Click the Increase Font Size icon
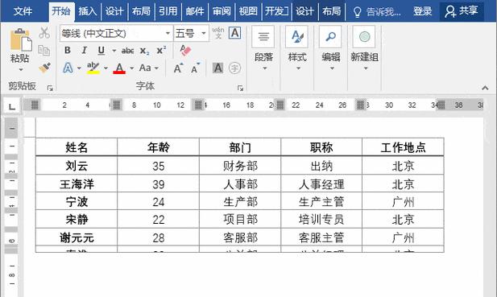This screenshot has width=497, height=297. tap(178, 68)
